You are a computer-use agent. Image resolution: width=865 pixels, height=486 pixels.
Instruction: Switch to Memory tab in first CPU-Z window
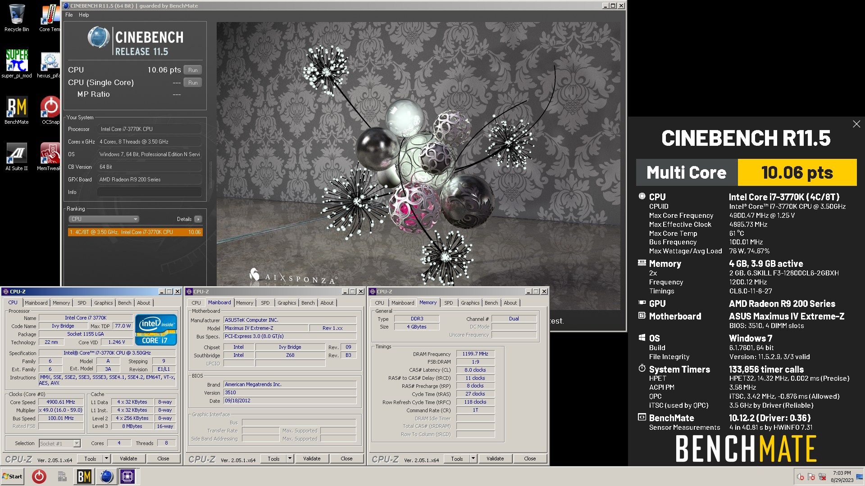tap(61, 303)
